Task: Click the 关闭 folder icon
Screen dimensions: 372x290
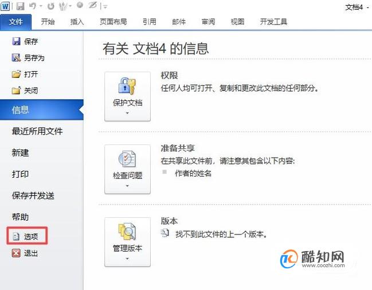Action: pos(16,91)
